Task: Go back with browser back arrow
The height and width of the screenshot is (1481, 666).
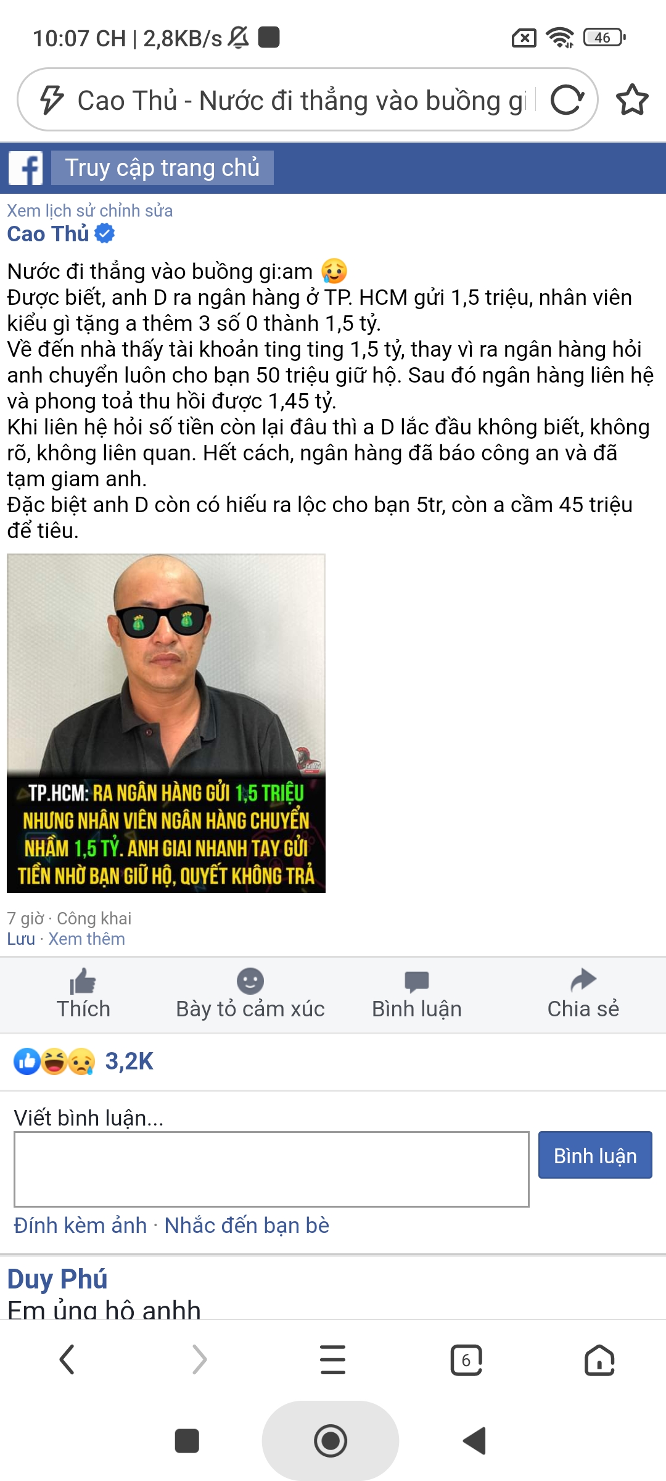Action: tap(67, 1359)
